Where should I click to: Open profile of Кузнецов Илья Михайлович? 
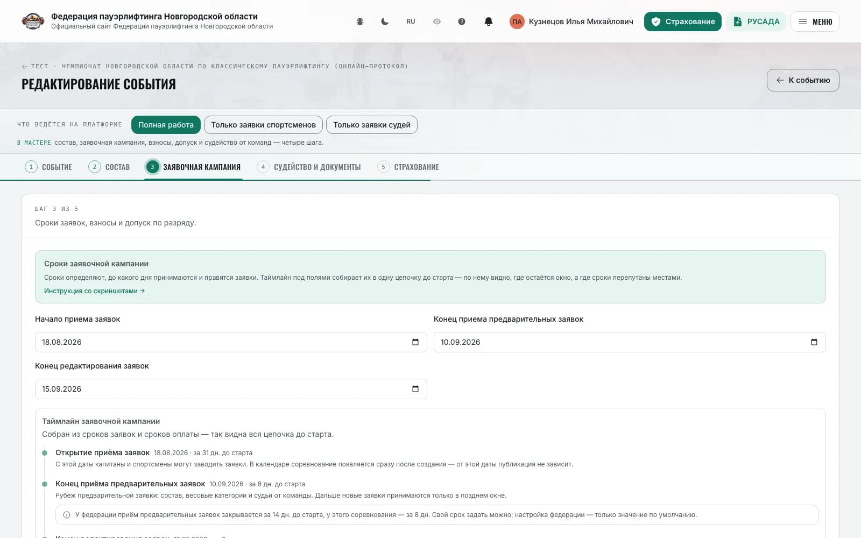581,22
